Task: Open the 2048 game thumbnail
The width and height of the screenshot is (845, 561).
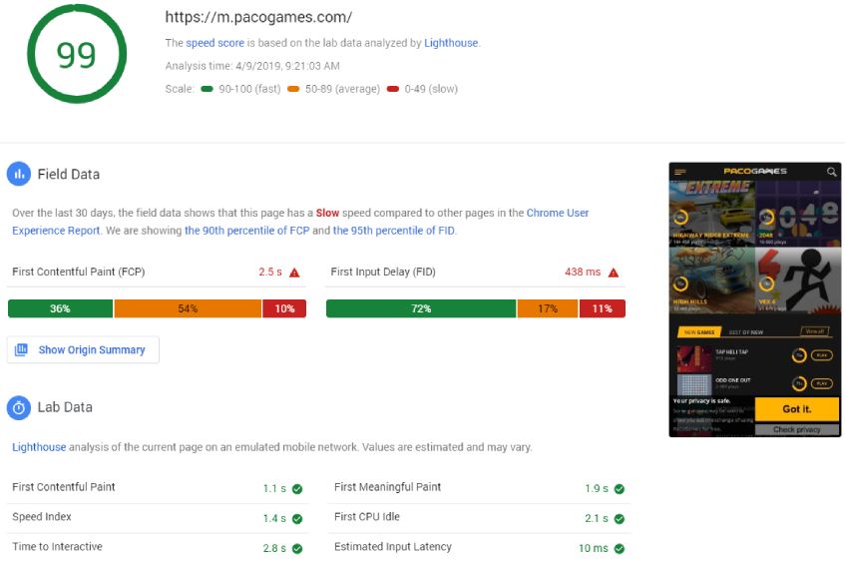Action: (797, 213)
